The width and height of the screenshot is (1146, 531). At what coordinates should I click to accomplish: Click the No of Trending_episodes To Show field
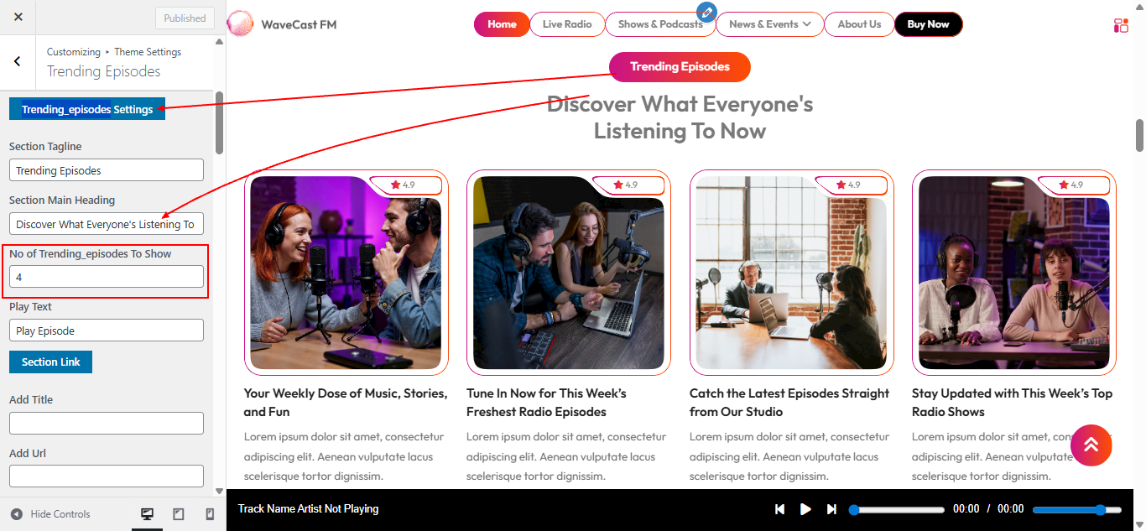coord(107,277)
